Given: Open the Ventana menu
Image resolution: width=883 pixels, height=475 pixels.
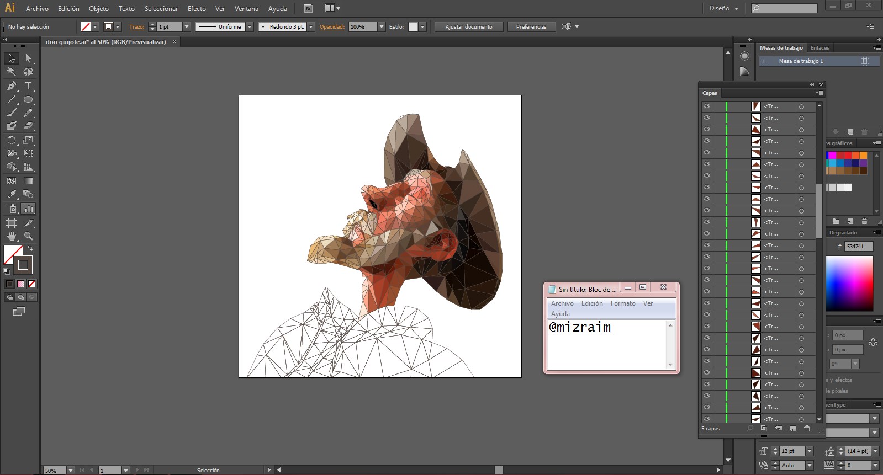Looking at the screenshot, I should pos(246,9).
